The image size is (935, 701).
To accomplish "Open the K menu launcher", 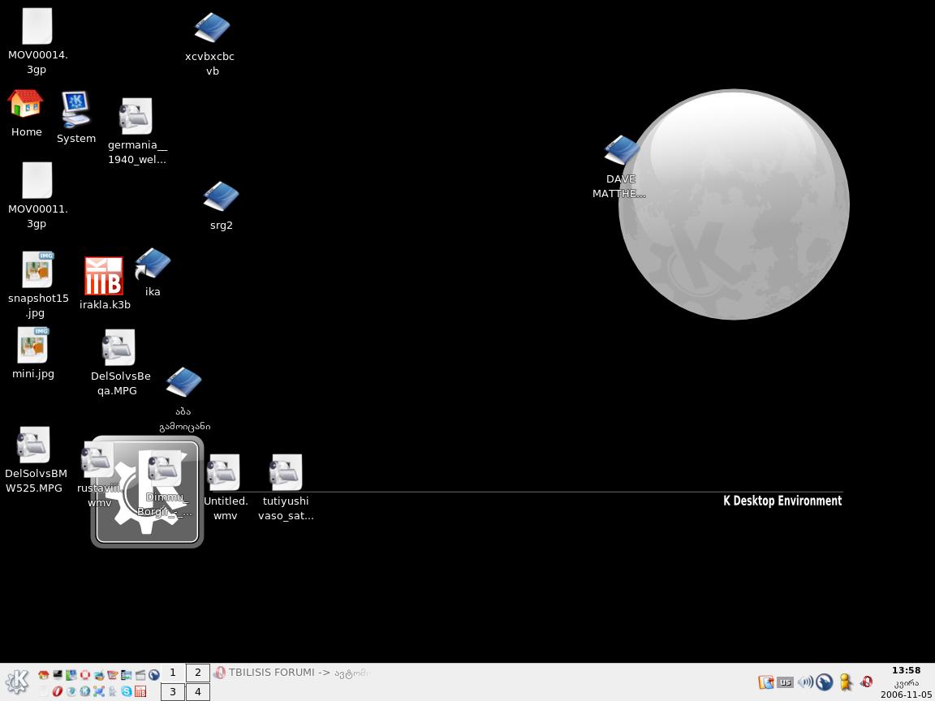I will click(x=16, y=682).
